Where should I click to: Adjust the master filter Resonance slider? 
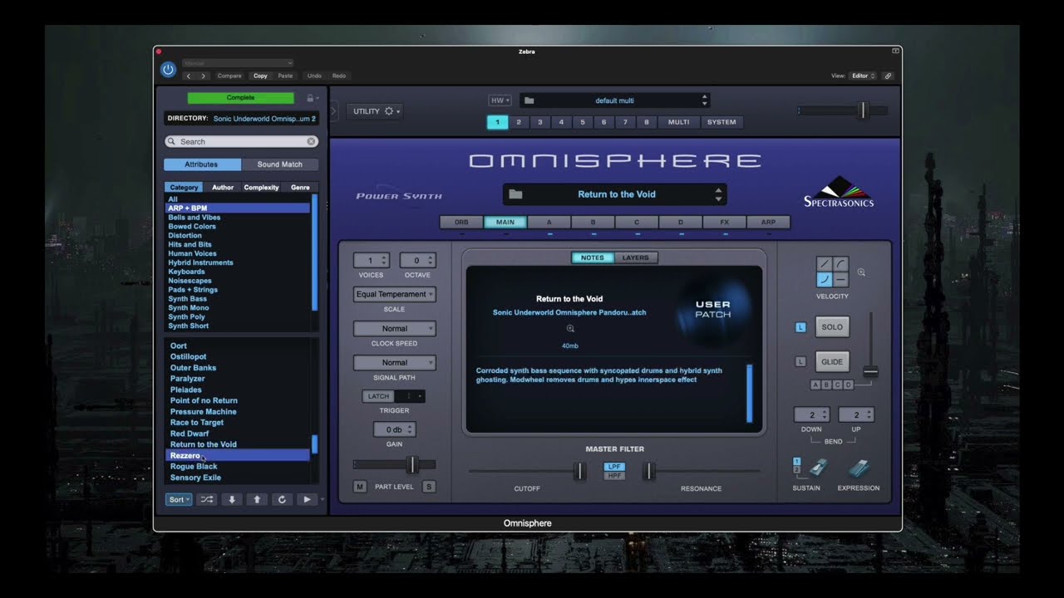pyautogui.click(x=648, y=471)
